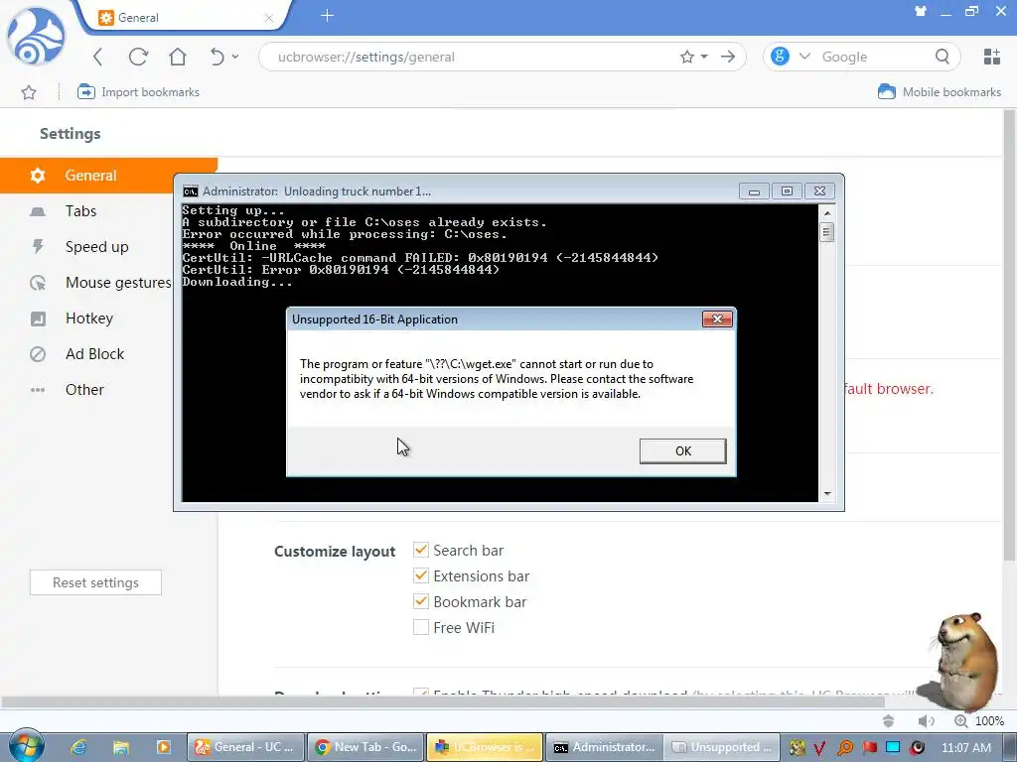Close the Unsupported 16-Bit Application dialog
The image size is (1017, 762).
[717, 318]
